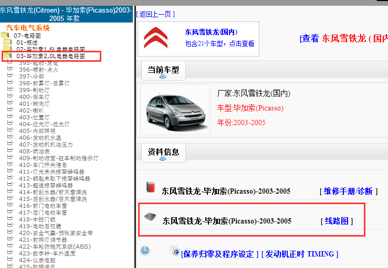Open 411-灯光未关报警蜂鸣器 entry
Image resolution: width=388 pixels, height=268 pixels.
point(51,172)
